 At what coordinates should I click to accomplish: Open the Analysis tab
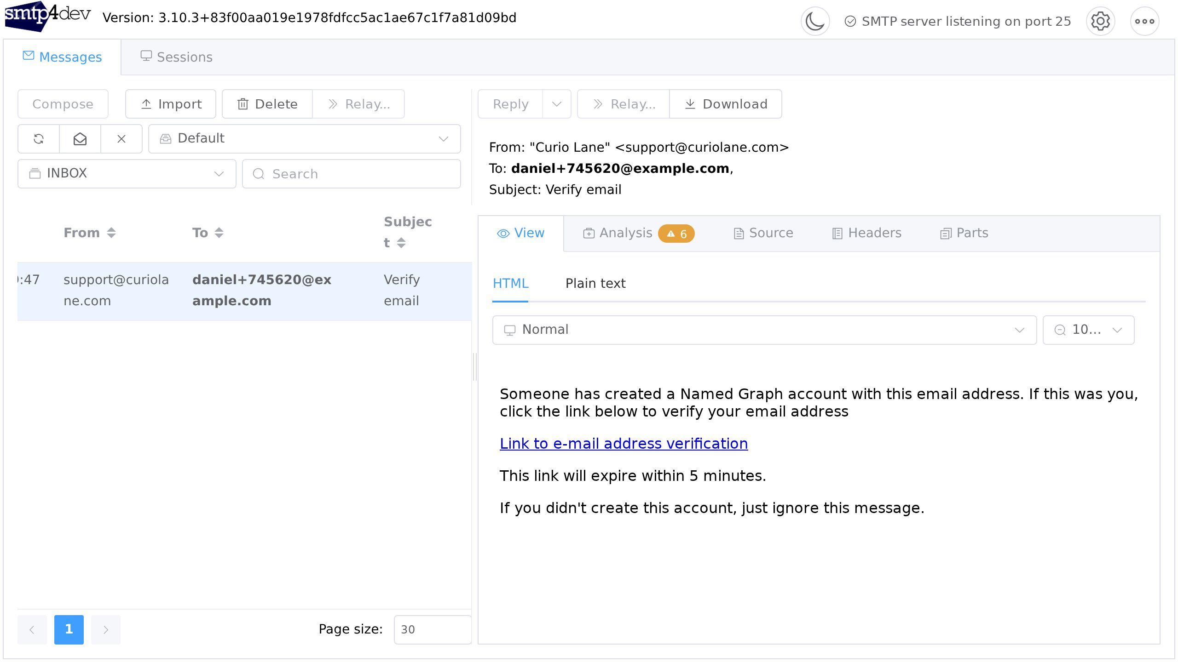pyautogui.click(x=638, y=233)
